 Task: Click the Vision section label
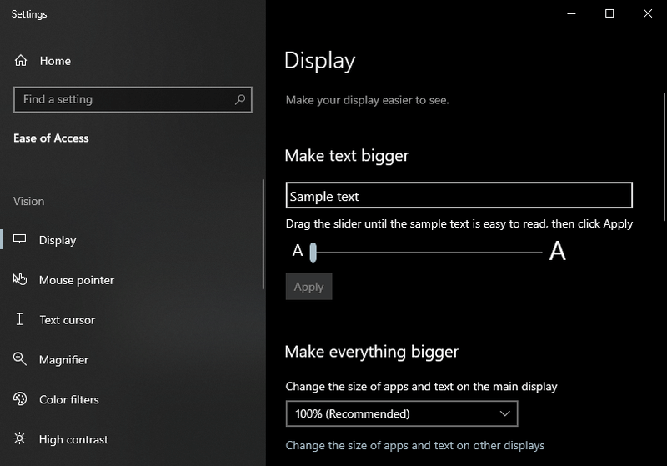[28, 201]
